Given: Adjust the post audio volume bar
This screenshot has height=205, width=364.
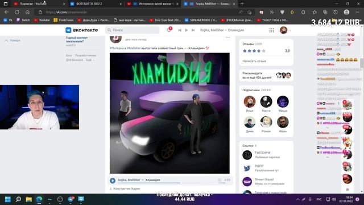Looking at the screenshot, I should (x=222, y=183).
